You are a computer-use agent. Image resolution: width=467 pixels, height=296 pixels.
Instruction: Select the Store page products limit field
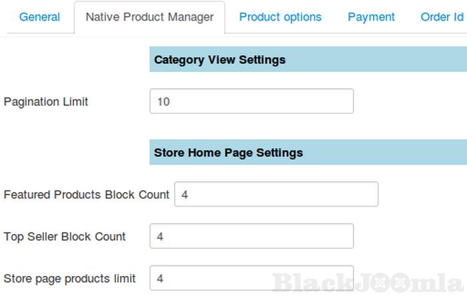252,278
